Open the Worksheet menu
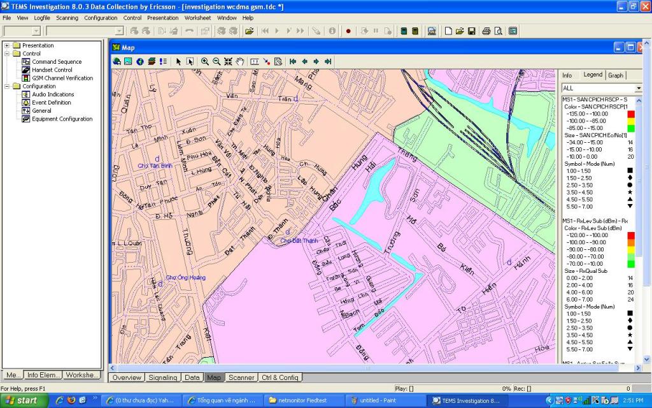Image resolution: width=652 pixels, height=408 pixels. click(197, 18)
